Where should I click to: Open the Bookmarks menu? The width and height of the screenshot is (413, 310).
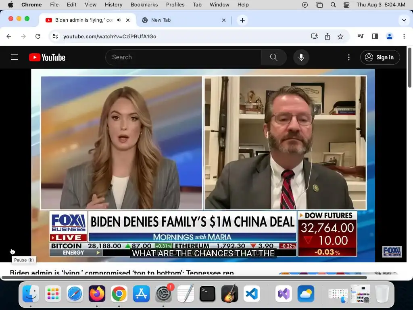tap(144, 5)
